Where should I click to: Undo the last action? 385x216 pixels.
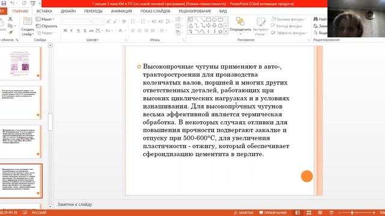point(12,4)
